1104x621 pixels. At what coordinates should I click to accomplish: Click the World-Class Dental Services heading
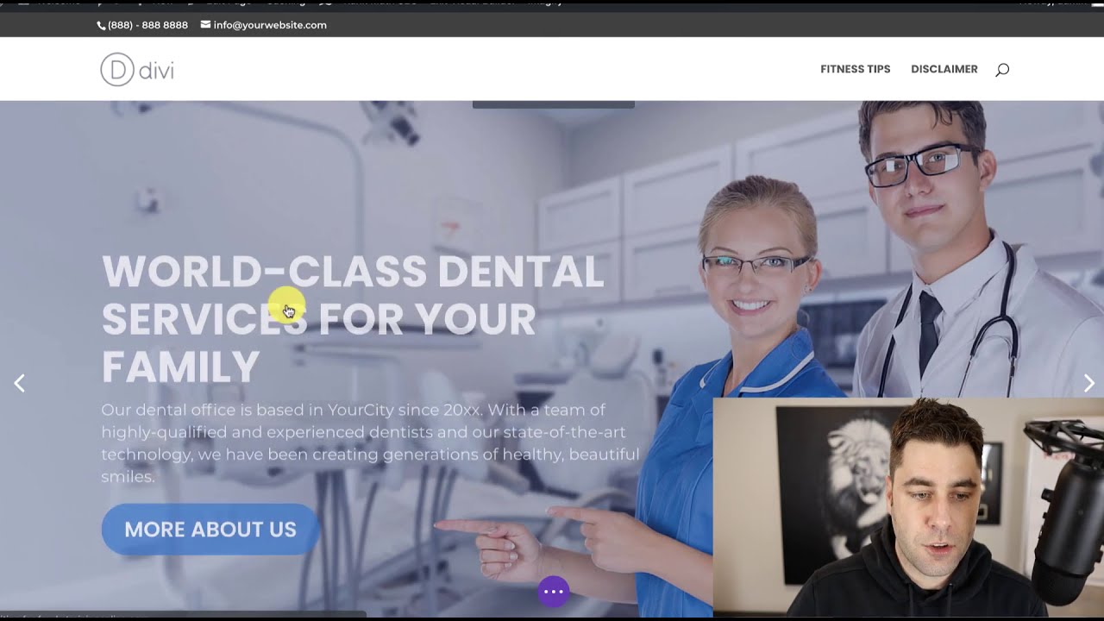[353, 319]
